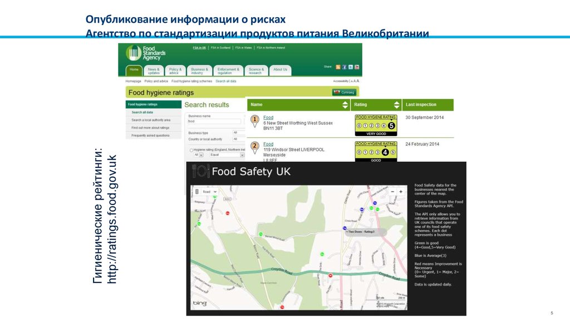Open the About Us tab
This screenshot has width=570, height=319.
point(281,71)
